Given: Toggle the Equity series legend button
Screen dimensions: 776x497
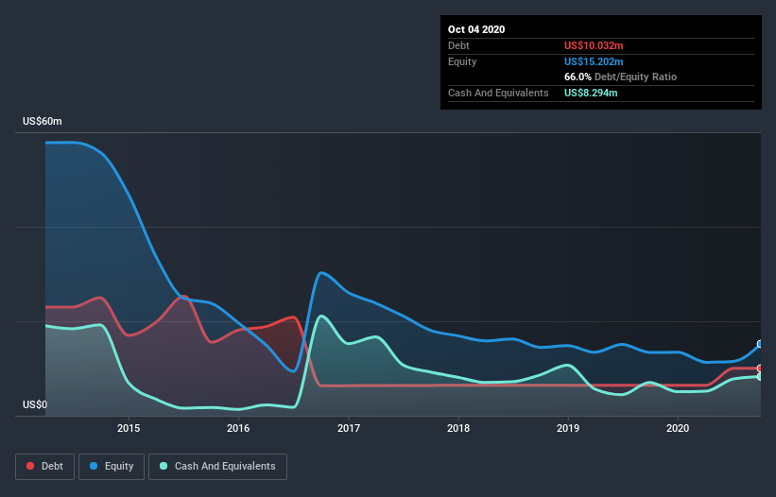Looking at the screenshot, I should 112,467.
